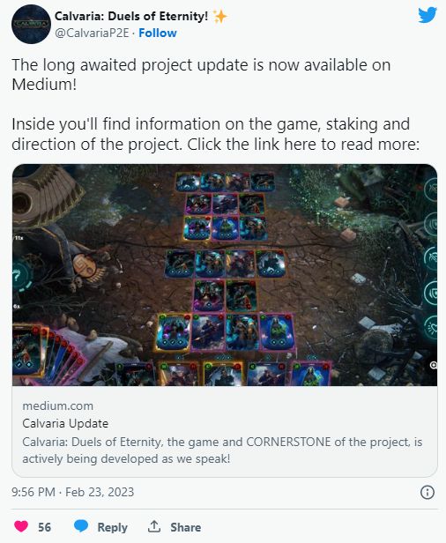Like the tweet with the pink heart

coord(21,527)
